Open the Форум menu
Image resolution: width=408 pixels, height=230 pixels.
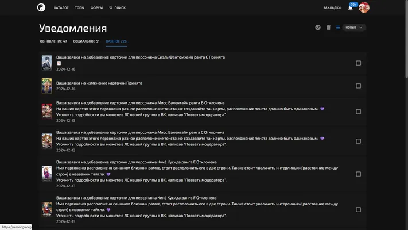[x=96, y=8]
